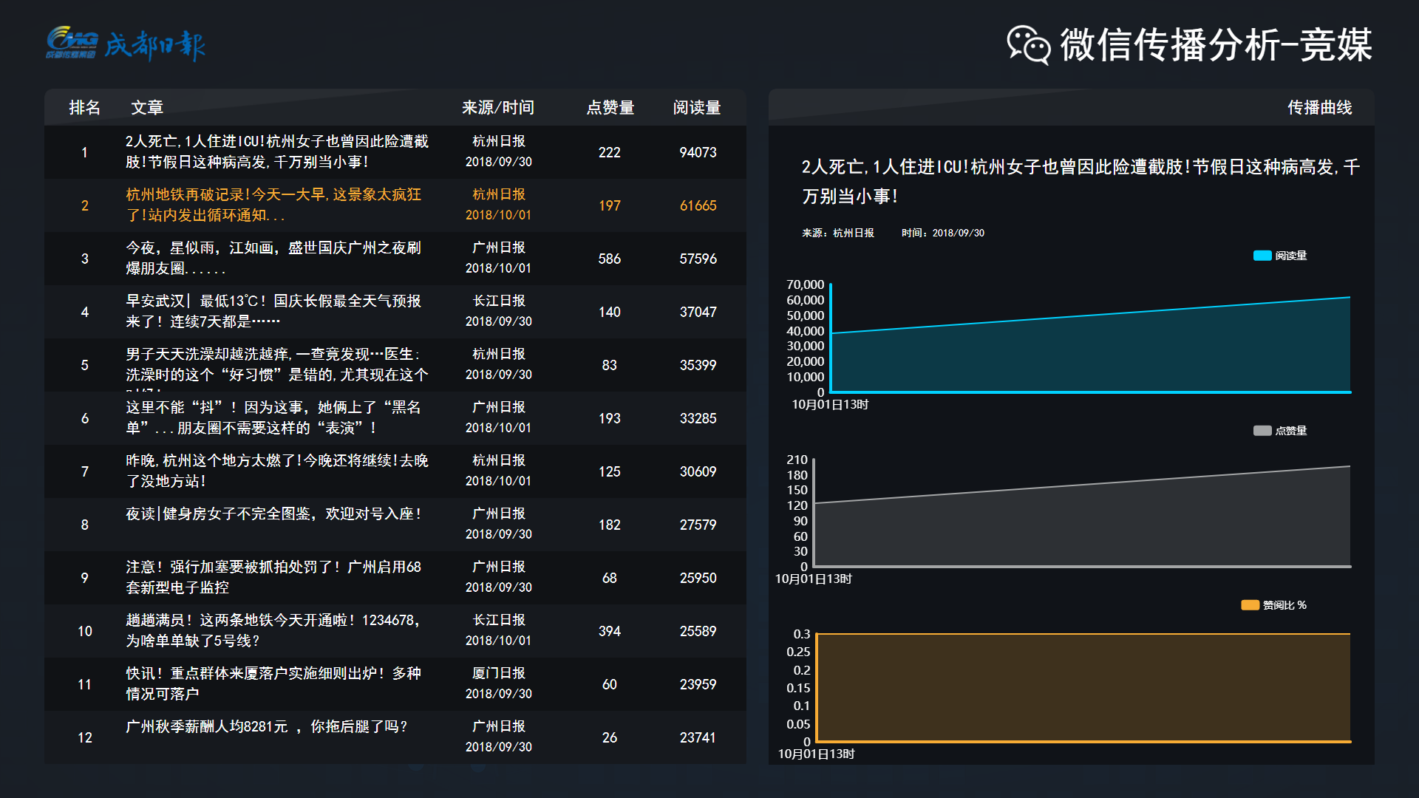Click the 来源/时间 column header
This screenshot has height=798, width=1419.
[497, 108]
